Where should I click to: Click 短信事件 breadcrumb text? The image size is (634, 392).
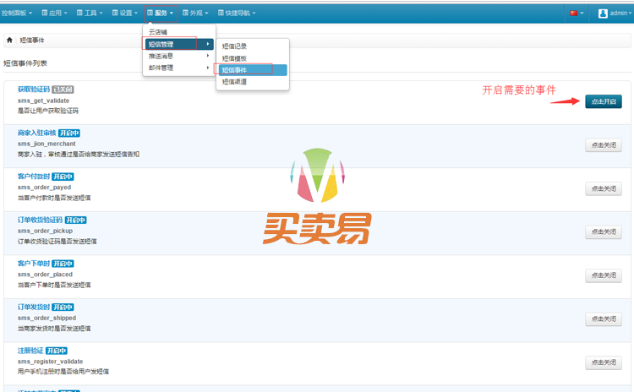click(x=32, y=40)
